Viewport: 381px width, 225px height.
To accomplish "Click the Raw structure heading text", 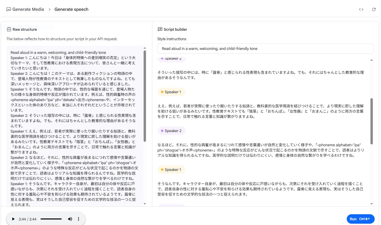I will click(25, 29).
